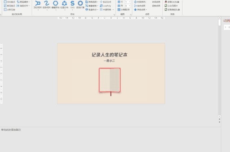Open the 形状 group dialog launcher
This screenshot has width=230, height=152.
[x=114, y=15]
